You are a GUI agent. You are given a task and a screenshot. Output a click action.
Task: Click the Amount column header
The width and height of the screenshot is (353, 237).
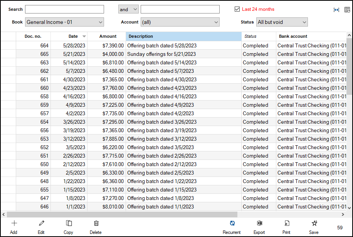point(108,36)
